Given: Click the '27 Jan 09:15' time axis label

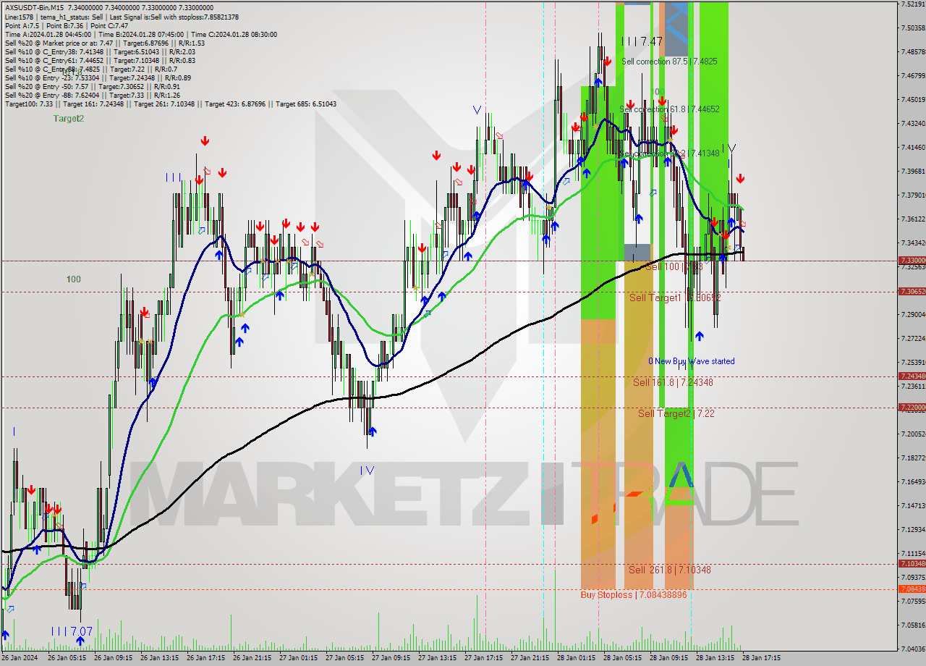Looking at the screenshot, I should [391, 659].
